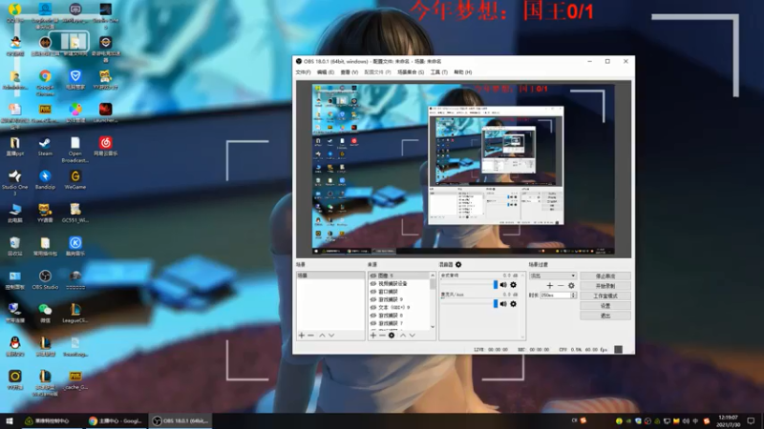Open the 编辑(E) menu
Viewport: 764px width, 429px height.
(x=326, y=72)
